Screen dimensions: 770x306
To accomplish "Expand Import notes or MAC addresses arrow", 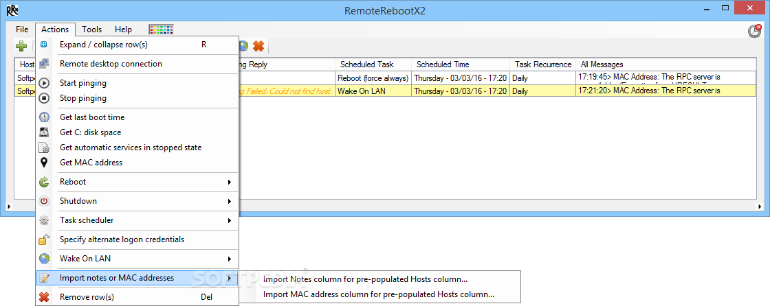I will 230,278.
